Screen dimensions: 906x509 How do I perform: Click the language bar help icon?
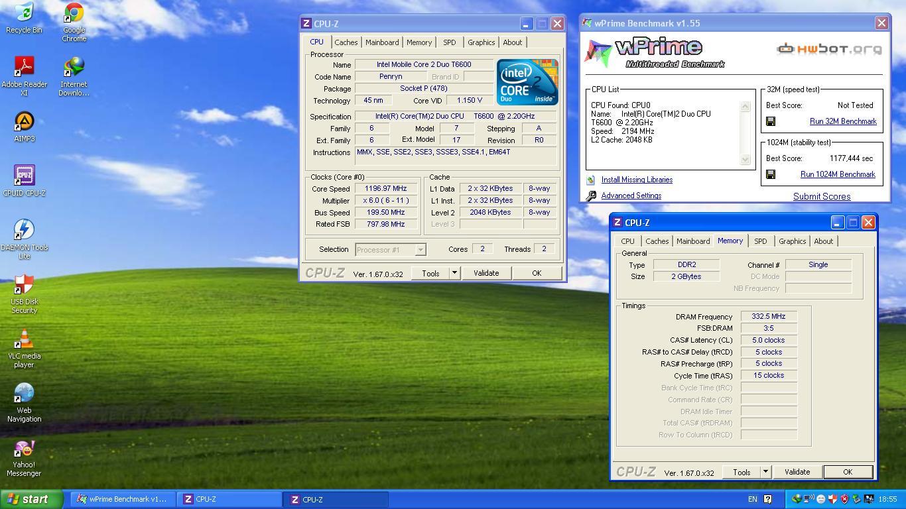[767, 499]
